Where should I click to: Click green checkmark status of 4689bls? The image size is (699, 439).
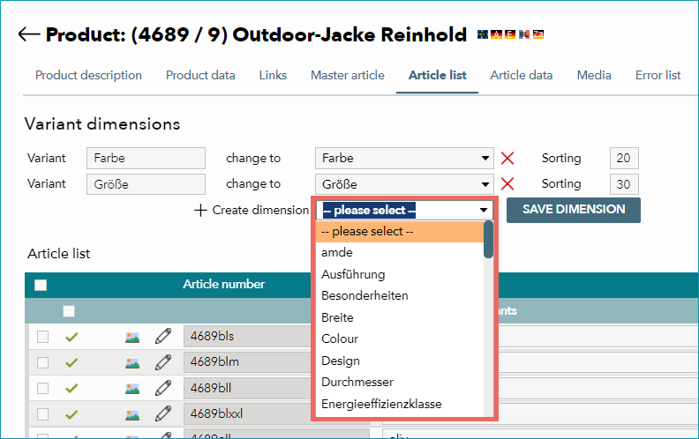coord(71,337)
